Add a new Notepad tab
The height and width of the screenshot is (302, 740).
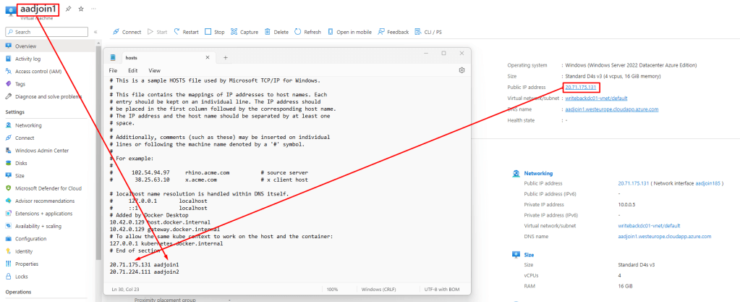point(225,57)
